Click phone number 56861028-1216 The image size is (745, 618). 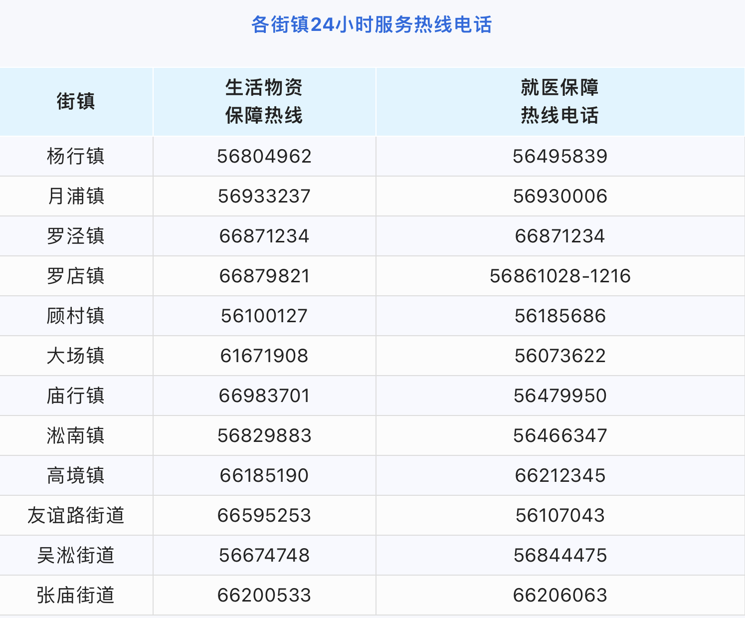point(560,276)
